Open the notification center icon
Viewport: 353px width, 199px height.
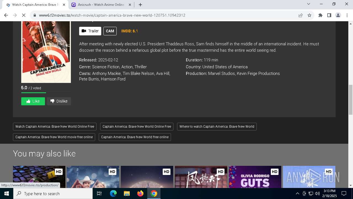click(344, 193)
